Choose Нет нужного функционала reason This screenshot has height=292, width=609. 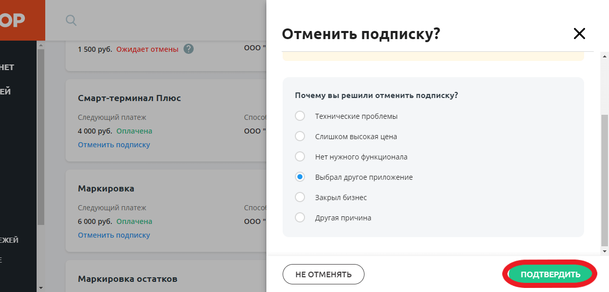[x=300, y=156]
